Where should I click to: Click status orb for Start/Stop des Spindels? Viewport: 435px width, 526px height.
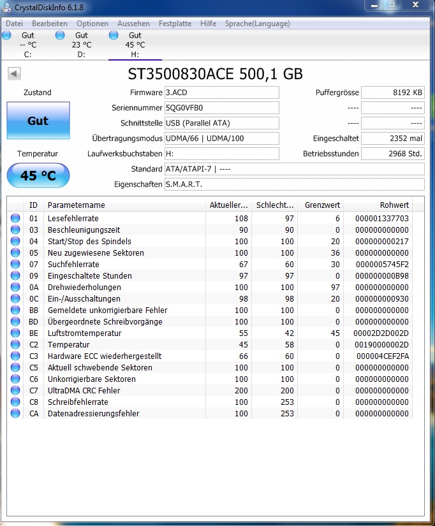(15, 241)
